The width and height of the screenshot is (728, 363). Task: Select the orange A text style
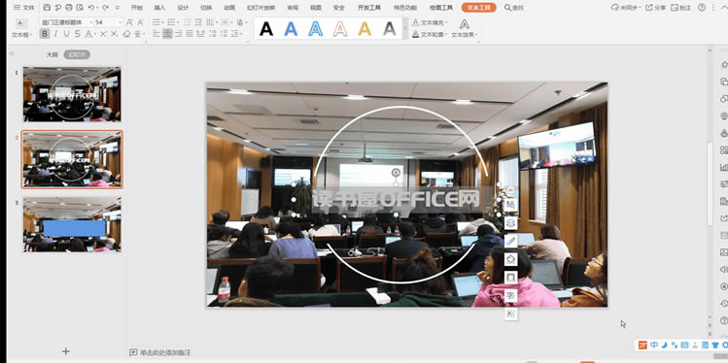(x=364, y=29)
